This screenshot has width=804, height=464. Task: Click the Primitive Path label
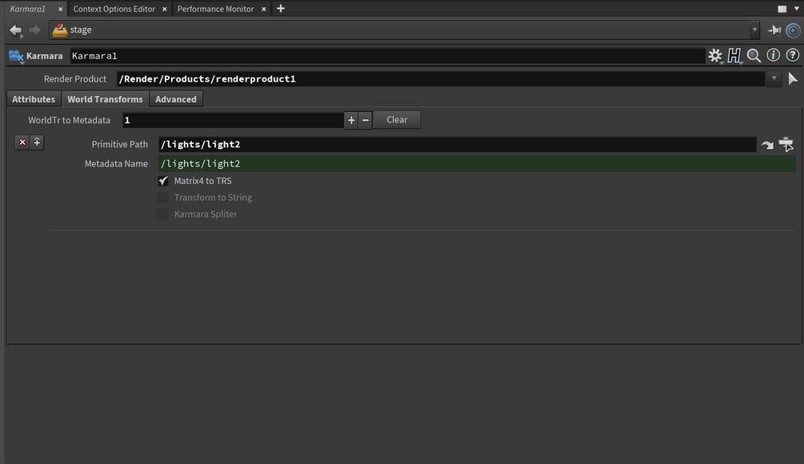click(x=119, y=145)
